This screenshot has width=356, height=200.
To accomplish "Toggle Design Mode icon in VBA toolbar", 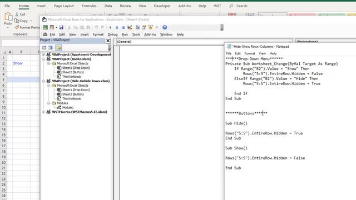I will (x=130, y=27).
